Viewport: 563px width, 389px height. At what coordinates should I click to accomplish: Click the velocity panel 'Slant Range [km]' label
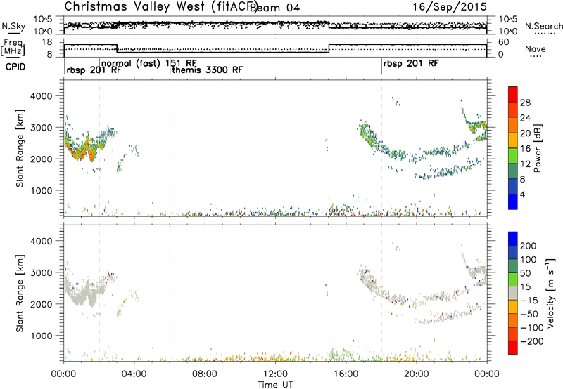click(x=20, y=293)
